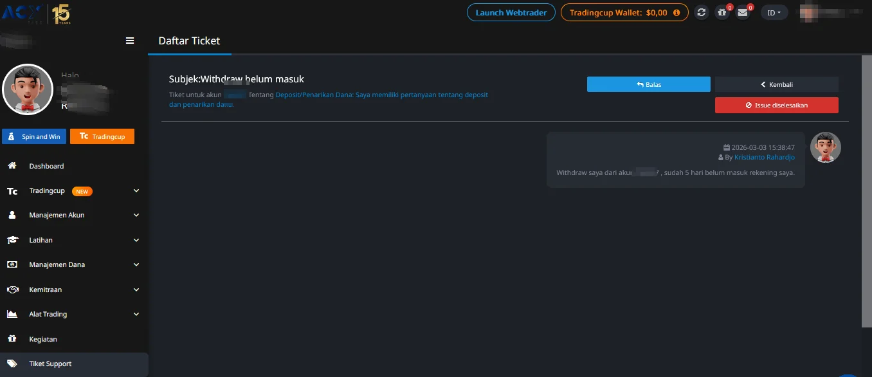This screenshot has height=377, width=872.
Task: Expand the Alat Trading chevron
Action: [136, 314]
